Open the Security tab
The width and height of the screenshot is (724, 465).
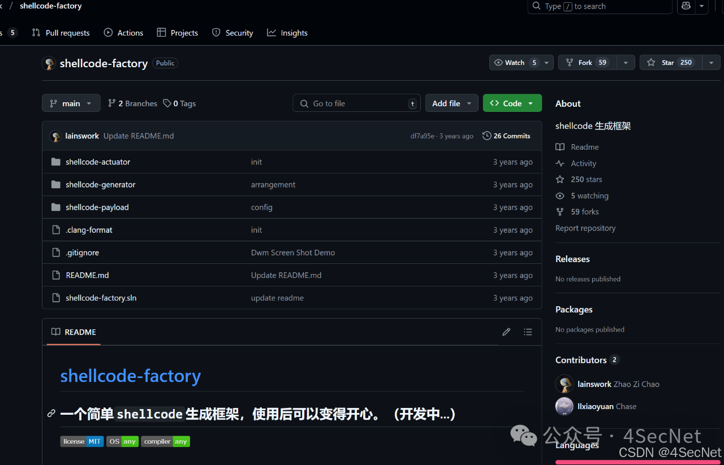pyautogui.click(x=232, y=33)
